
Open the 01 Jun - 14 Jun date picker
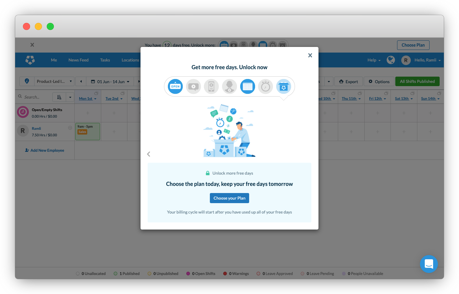pos(110,82)
